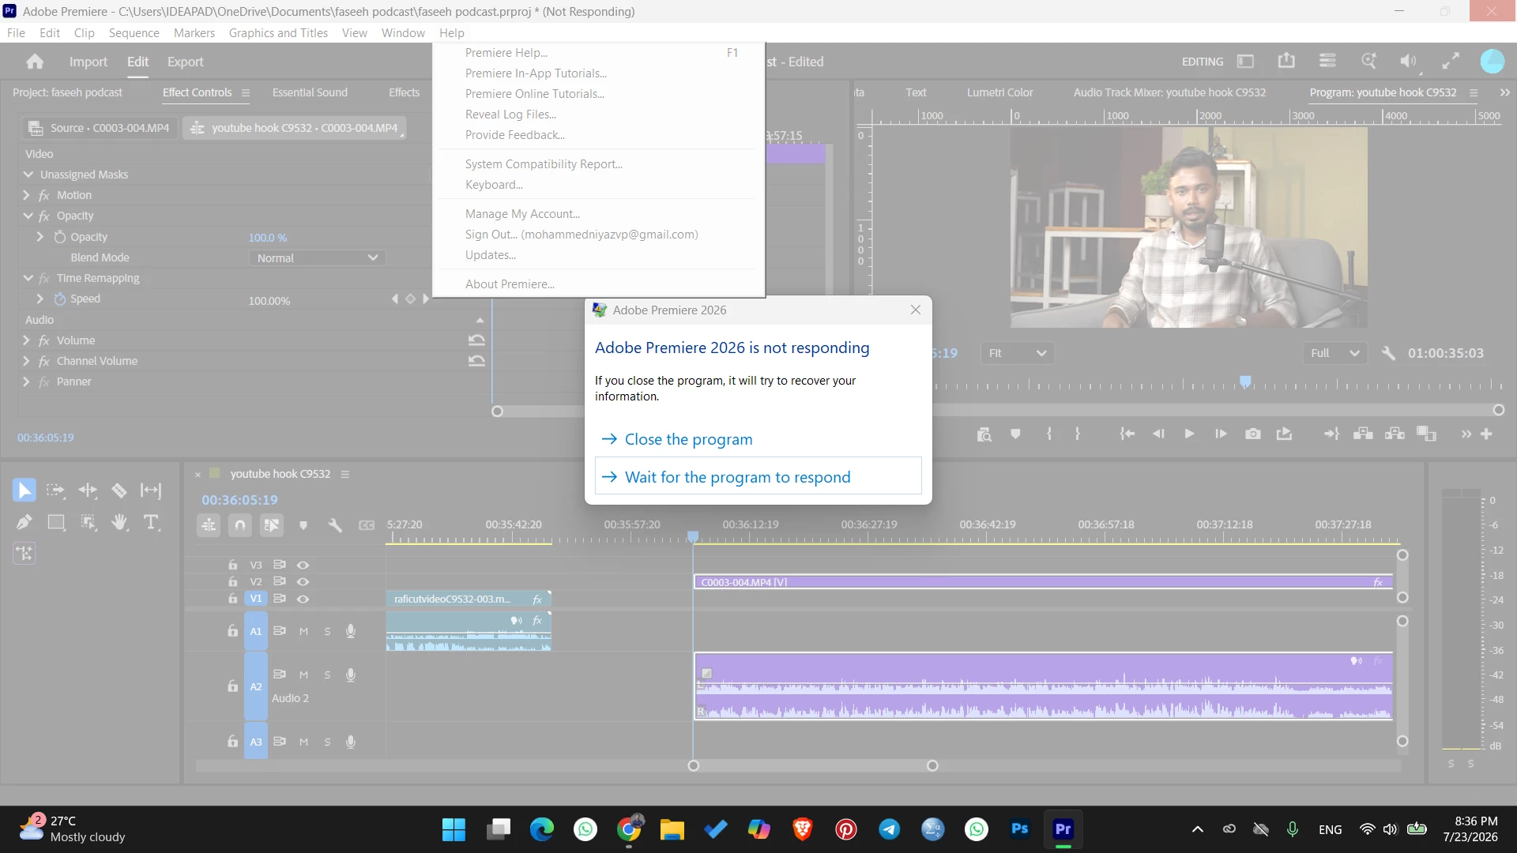Select the Razor tool

119,490
